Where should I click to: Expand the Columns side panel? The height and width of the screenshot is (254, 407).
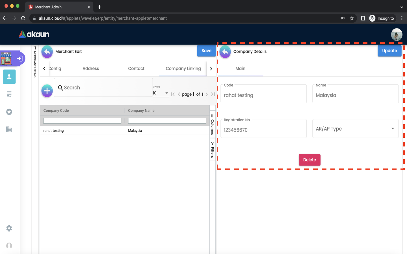(213, 124)
